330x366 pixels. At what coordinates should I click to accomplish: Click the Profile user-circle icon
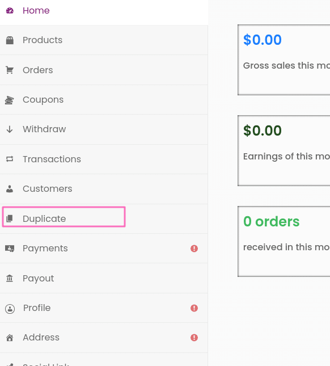(x=10, y=309)
